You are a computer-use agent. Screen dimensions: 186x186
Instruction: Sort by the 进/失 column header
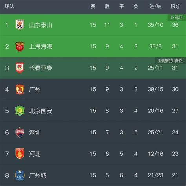pyautogui.click(x=155, y=6)
